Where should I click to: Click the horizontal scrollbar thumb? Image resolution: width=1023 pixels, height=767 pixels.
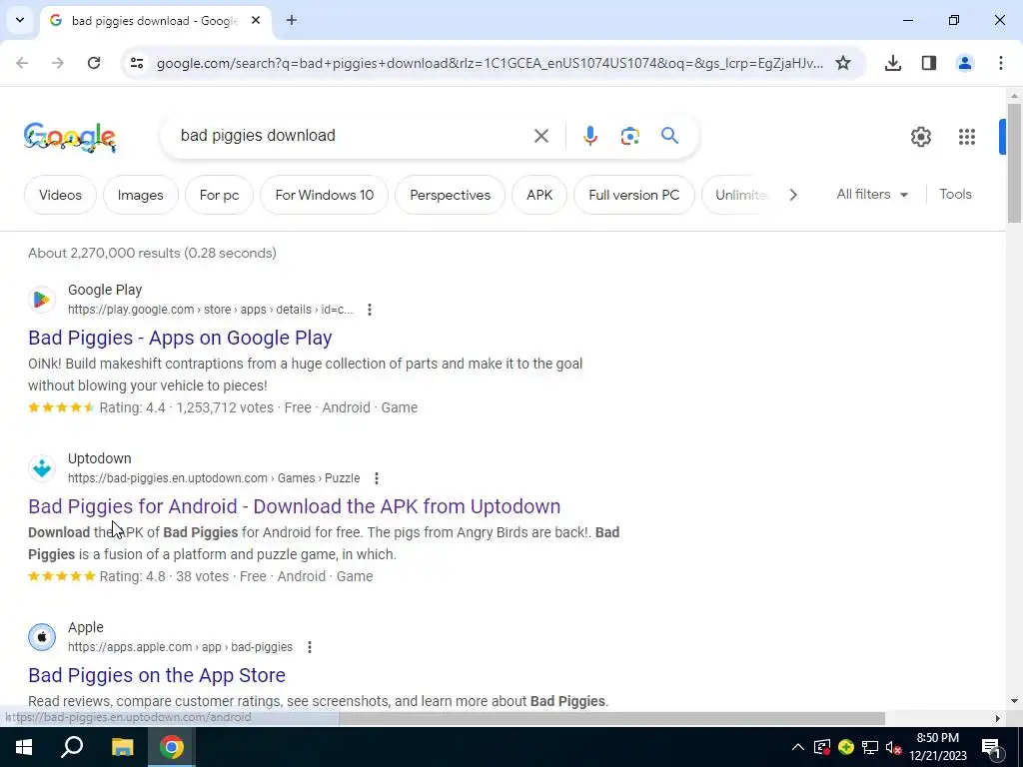[x=612, y=719]
